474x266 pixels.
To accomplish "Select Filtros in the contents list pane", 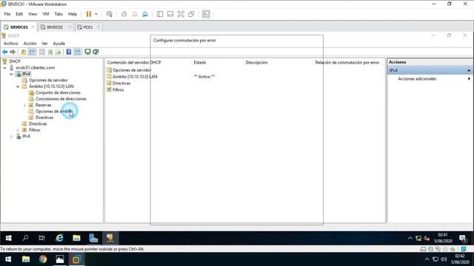I will tap(118, 90).
